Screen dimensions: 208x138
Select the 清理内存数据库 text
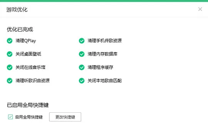[x=102, y=54]
